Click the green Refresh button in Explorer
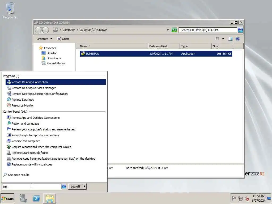This screenshot has height=204, width=272. point(174,30)
